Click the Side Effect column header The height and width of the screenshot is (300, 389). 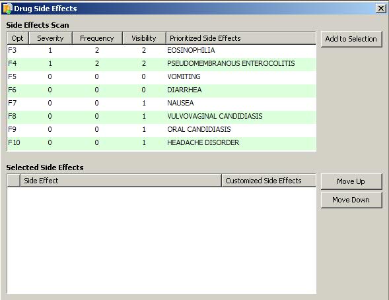(121, 181)
